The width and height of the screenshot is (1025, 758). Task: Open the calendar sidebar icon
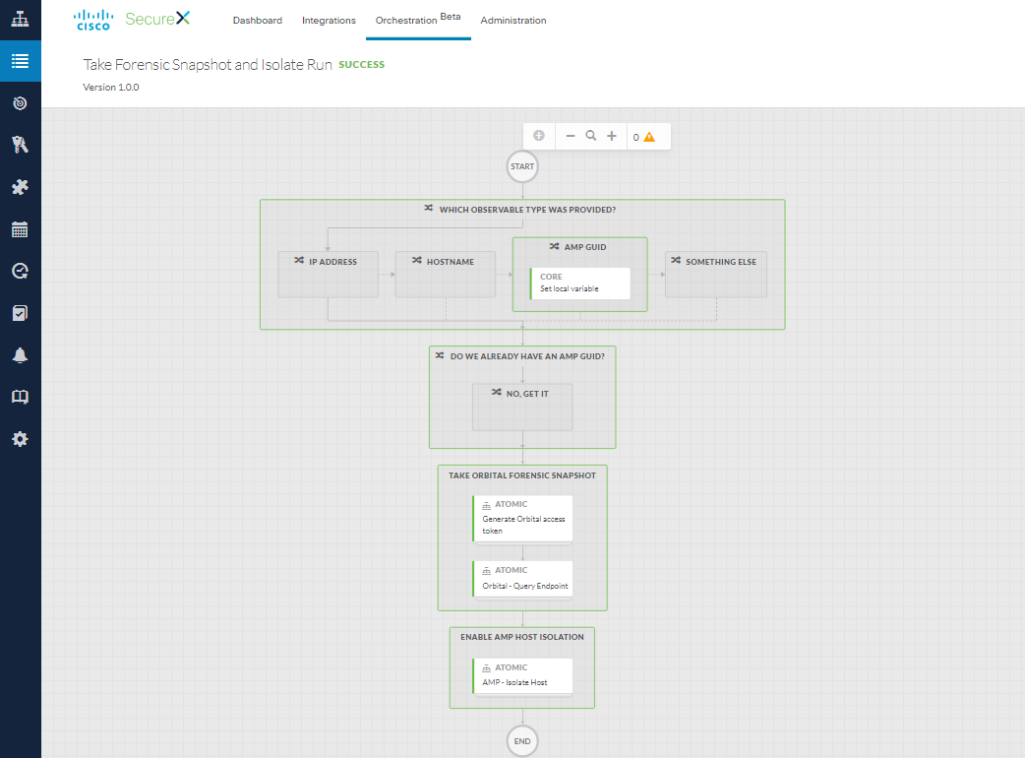(x=21, y=229)
